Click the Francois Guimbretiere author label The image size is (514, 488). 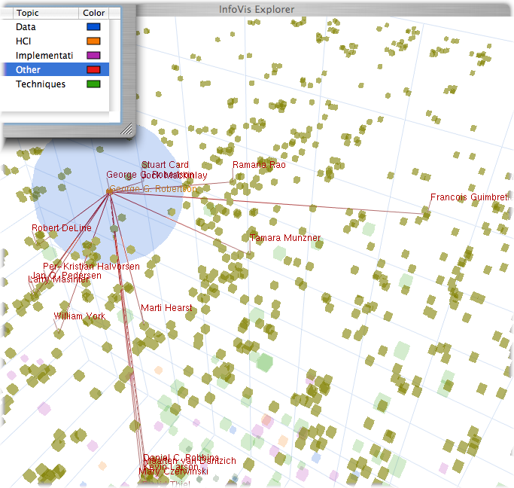tap(470, 197)
